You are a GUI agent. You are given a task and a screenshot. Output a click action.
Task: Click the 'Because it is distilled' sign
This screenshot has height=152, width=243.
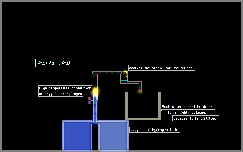pos(196,118)
